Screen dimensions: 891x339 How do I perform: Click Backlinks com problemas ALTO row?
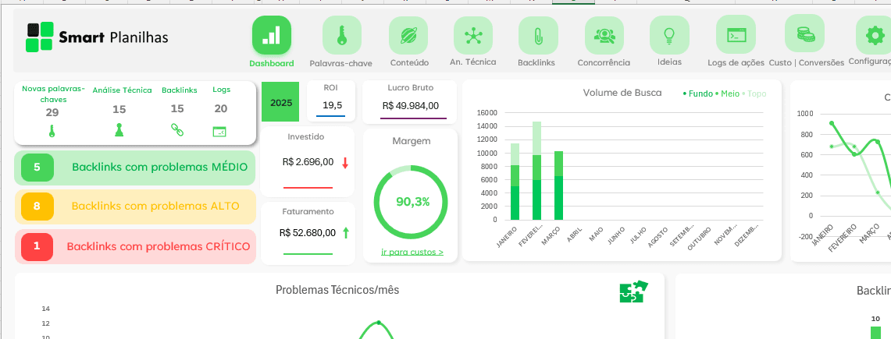[x=135, y=207]
